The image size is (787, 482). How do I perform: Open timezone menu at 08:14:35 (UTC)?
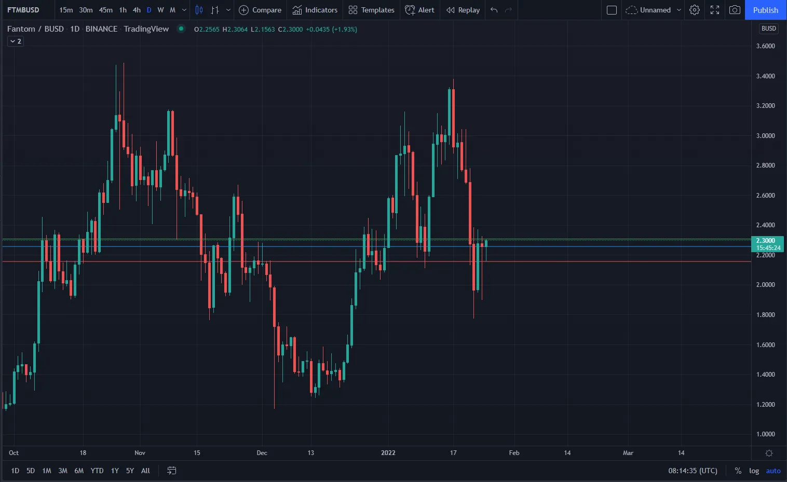[693, 471]
